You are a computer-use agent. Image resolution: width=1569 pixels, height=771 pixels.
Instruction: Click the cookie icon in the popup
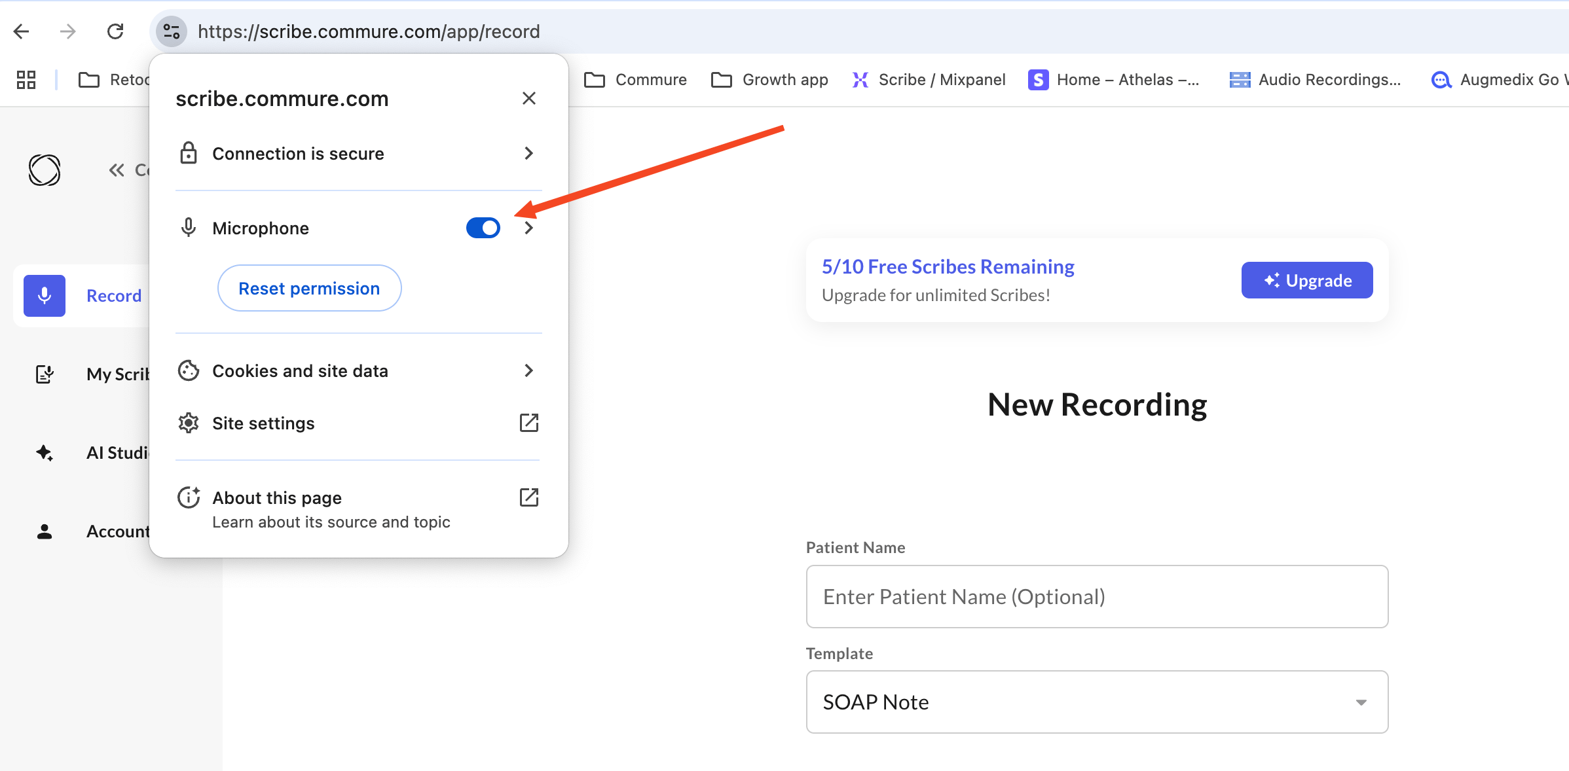[189, 370]
